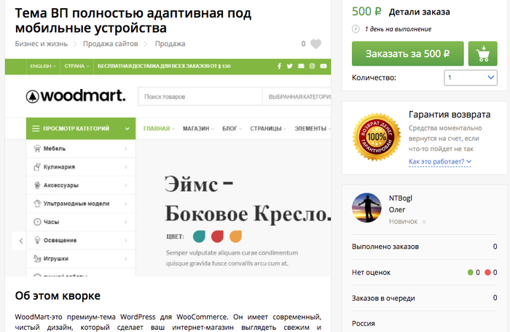
Task: Click the seller avatar of NTBogl
Action: pos(366,209)
